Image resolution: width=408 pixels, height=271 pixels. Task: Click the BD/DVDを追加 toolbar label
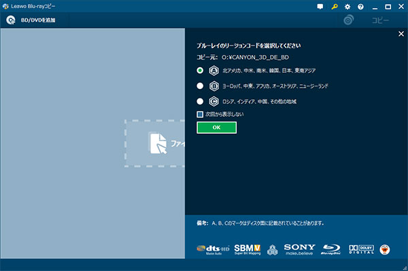pos(38,20)
